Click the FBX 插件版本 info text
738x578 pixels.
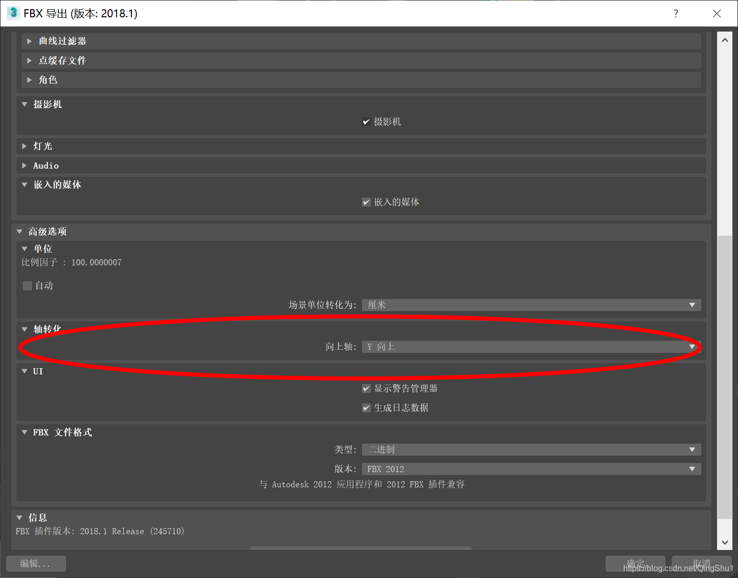click(100, 531)
